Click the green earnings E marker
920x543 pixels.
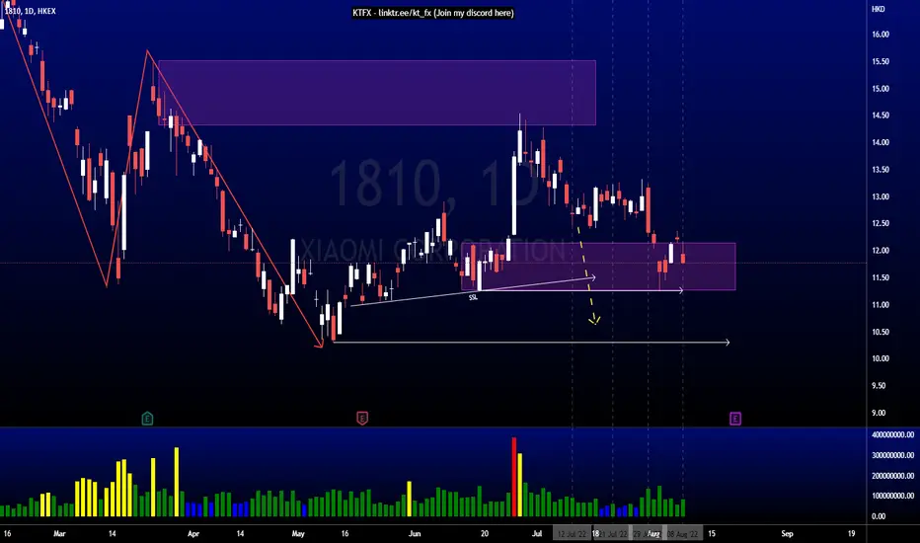click(x=147, y=419)
